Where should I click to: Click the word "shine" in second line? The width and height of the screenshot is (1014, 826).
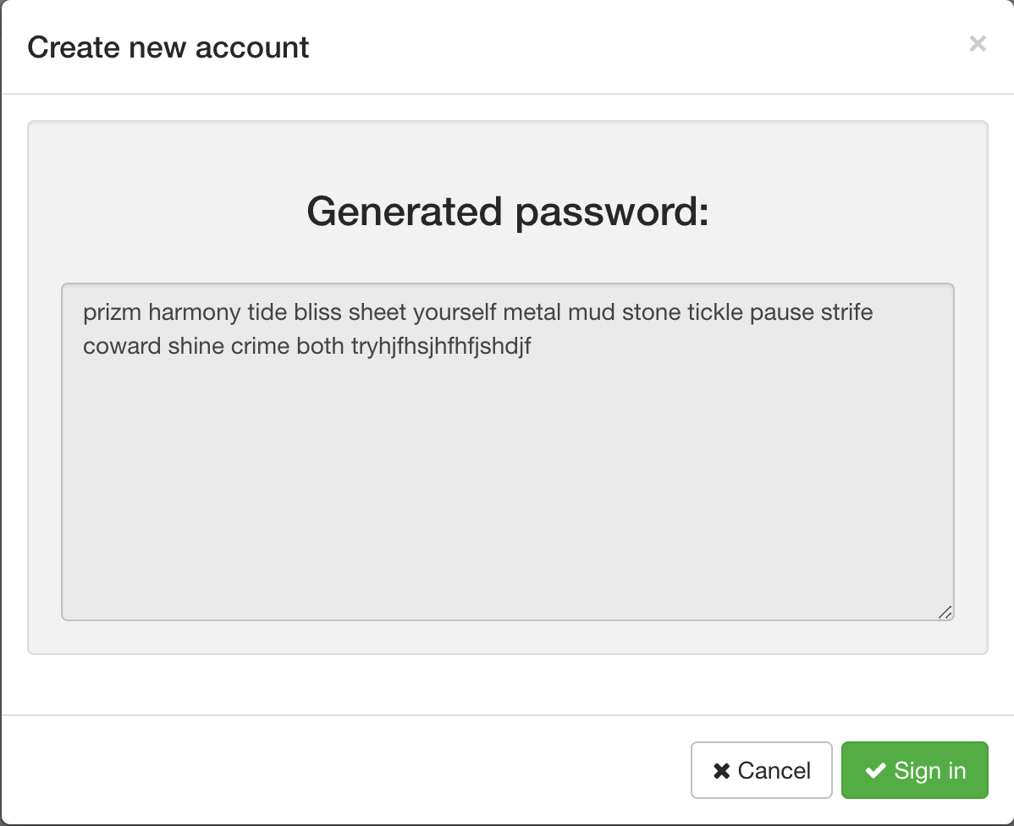pos(196,346)
